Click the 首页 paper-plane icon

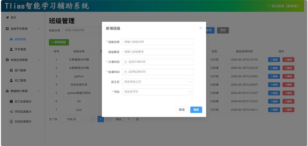click(x=7, y=18)
